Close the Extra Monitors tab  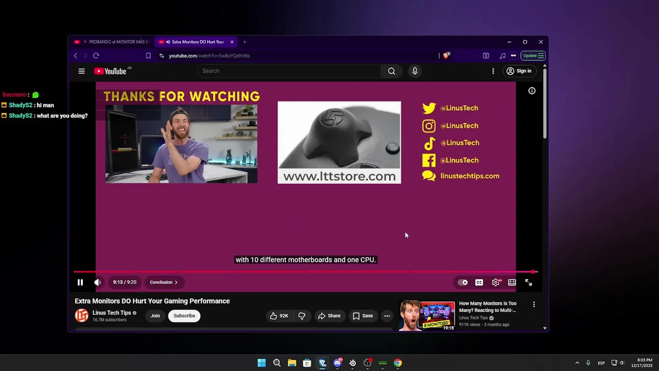[232, 42]
